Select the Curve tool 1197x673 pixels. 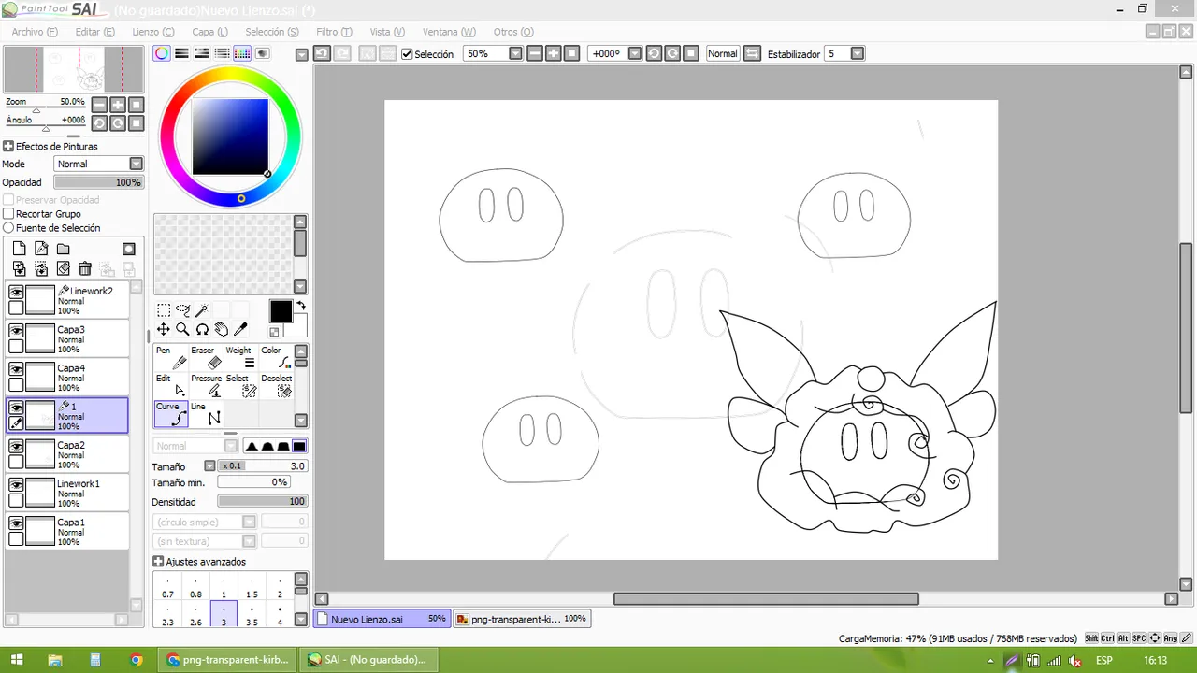coord(171,413)
